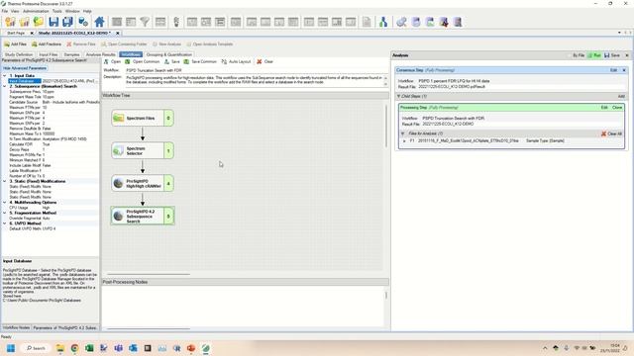Switch to the Grouping & Quantification tab
This screenshot has height=356, width=634.
click(169, 54)
